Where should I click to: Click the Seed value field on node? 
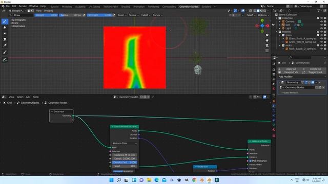pos(125,166)
